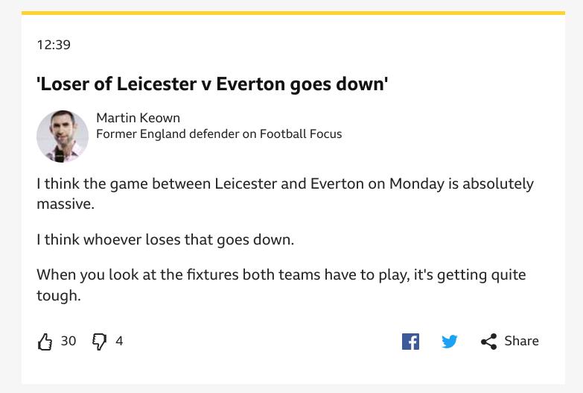
Task: Click the Martin Keown author name
Action: coord(138,118)
